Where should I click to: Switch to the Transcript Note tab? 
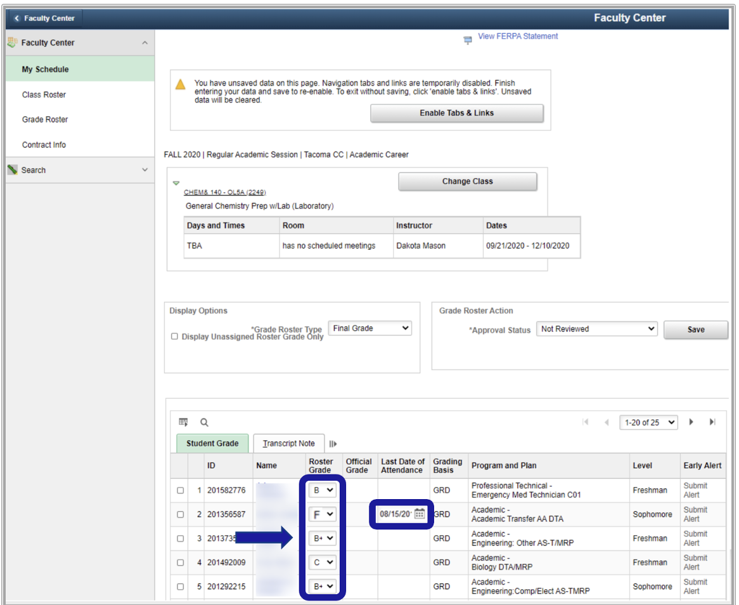288,443
